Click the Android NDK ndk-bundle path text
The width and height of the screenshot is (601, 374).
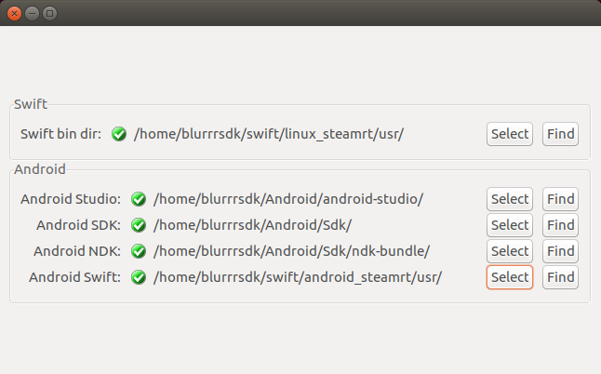click(291, 251)
